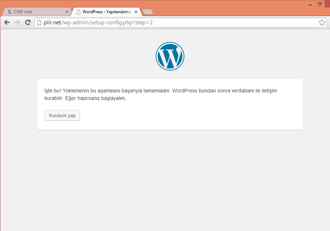This screenshot has width=330, height=231.
Task: Reload the page with the refresh icon
Action: point(28,22)
